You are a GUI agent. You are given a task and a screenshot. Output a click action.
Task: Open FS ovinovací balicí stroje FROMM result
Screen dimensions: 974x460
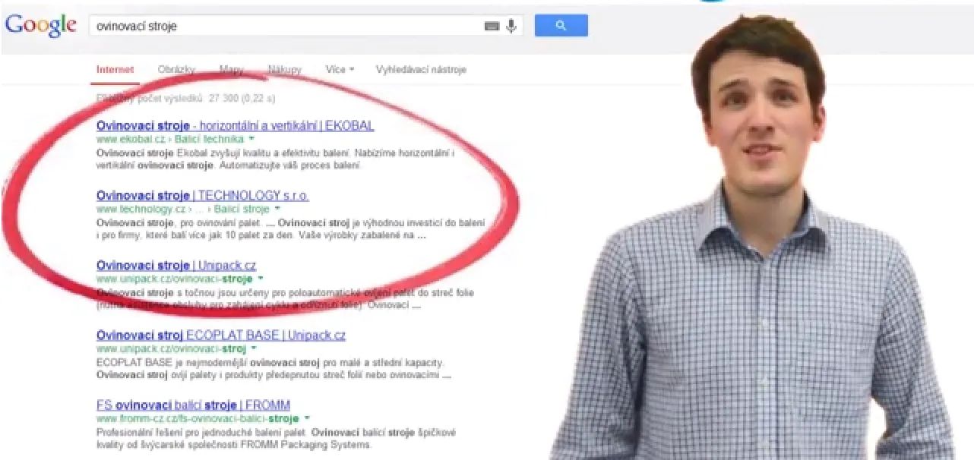pos(194,405)
